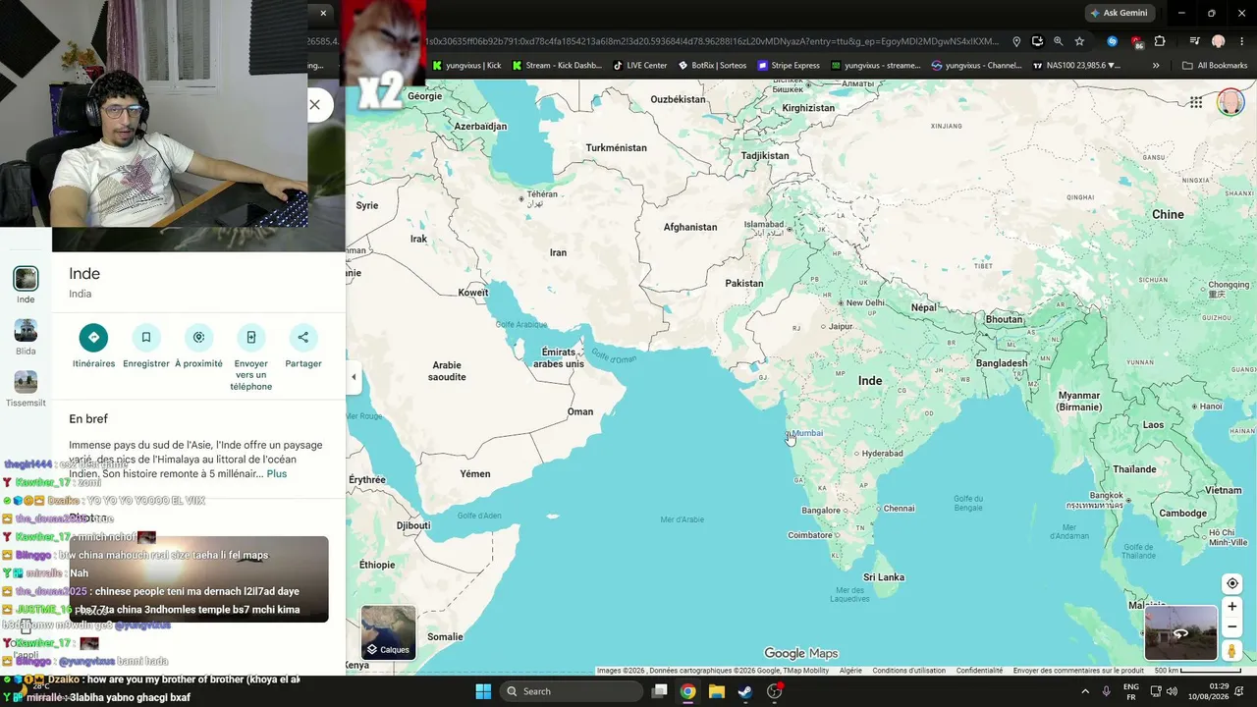The width and height of the screenshot is (1257, 707).
Task: Open Chrome extensions puzzle icon
Action: tap(1160, 41)
